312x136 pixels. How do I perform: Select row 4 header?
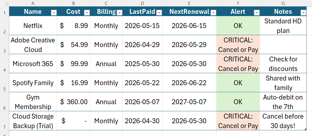[4, 63]
